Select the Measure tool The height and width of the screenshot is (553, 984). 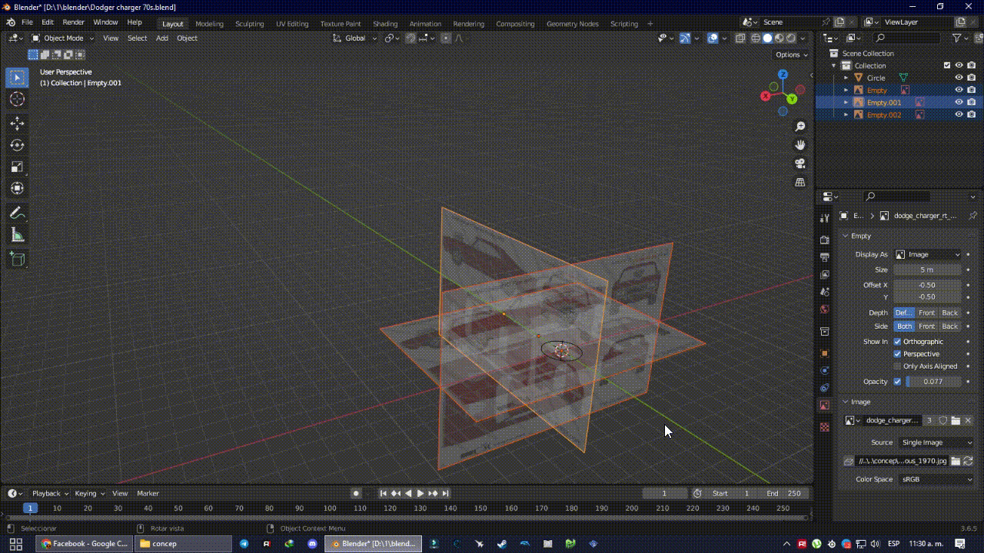[x=17, y=235]
